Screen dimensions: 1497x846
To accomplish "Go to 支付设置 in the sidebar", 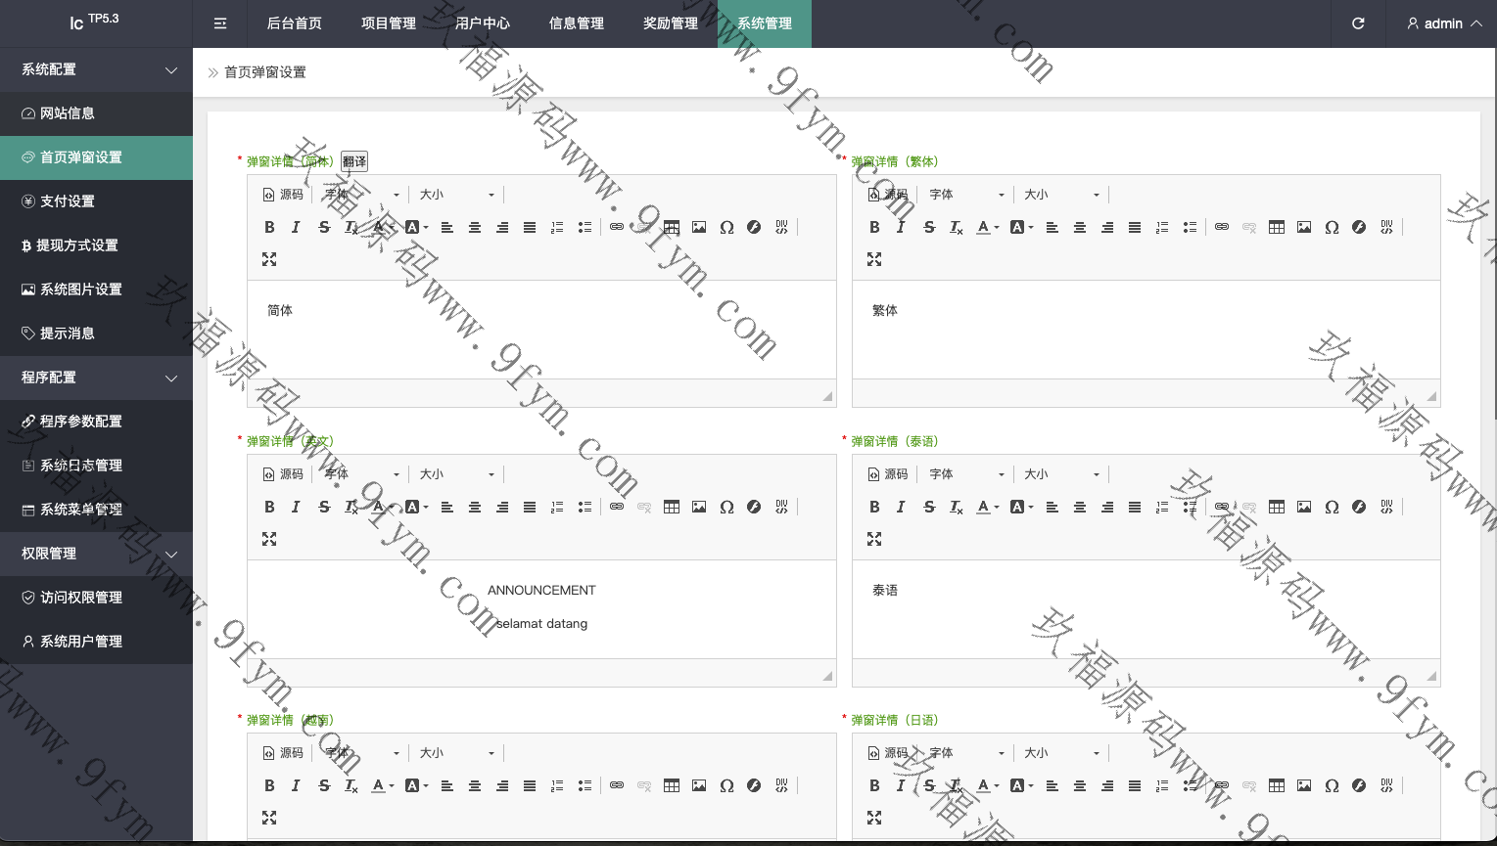I will pyautogui.click(x=67, y=201).
